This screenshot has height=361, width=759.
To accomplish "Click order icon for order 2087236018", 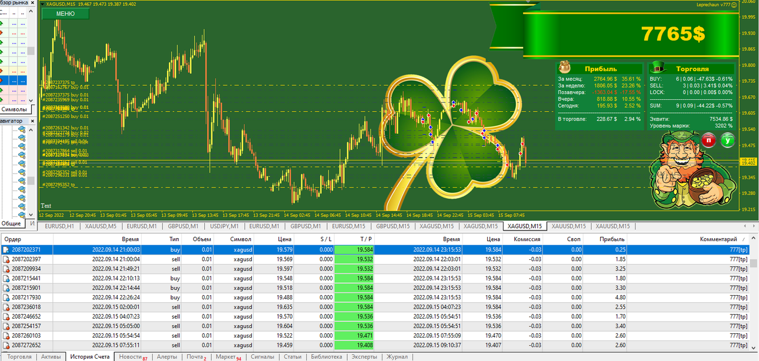I will click(x=6, y=307).
